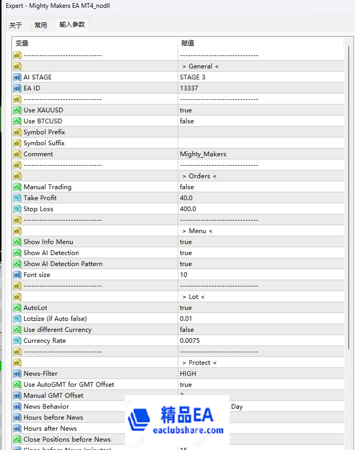Click the string icon beside Symbol Prefix

(17, 132)
